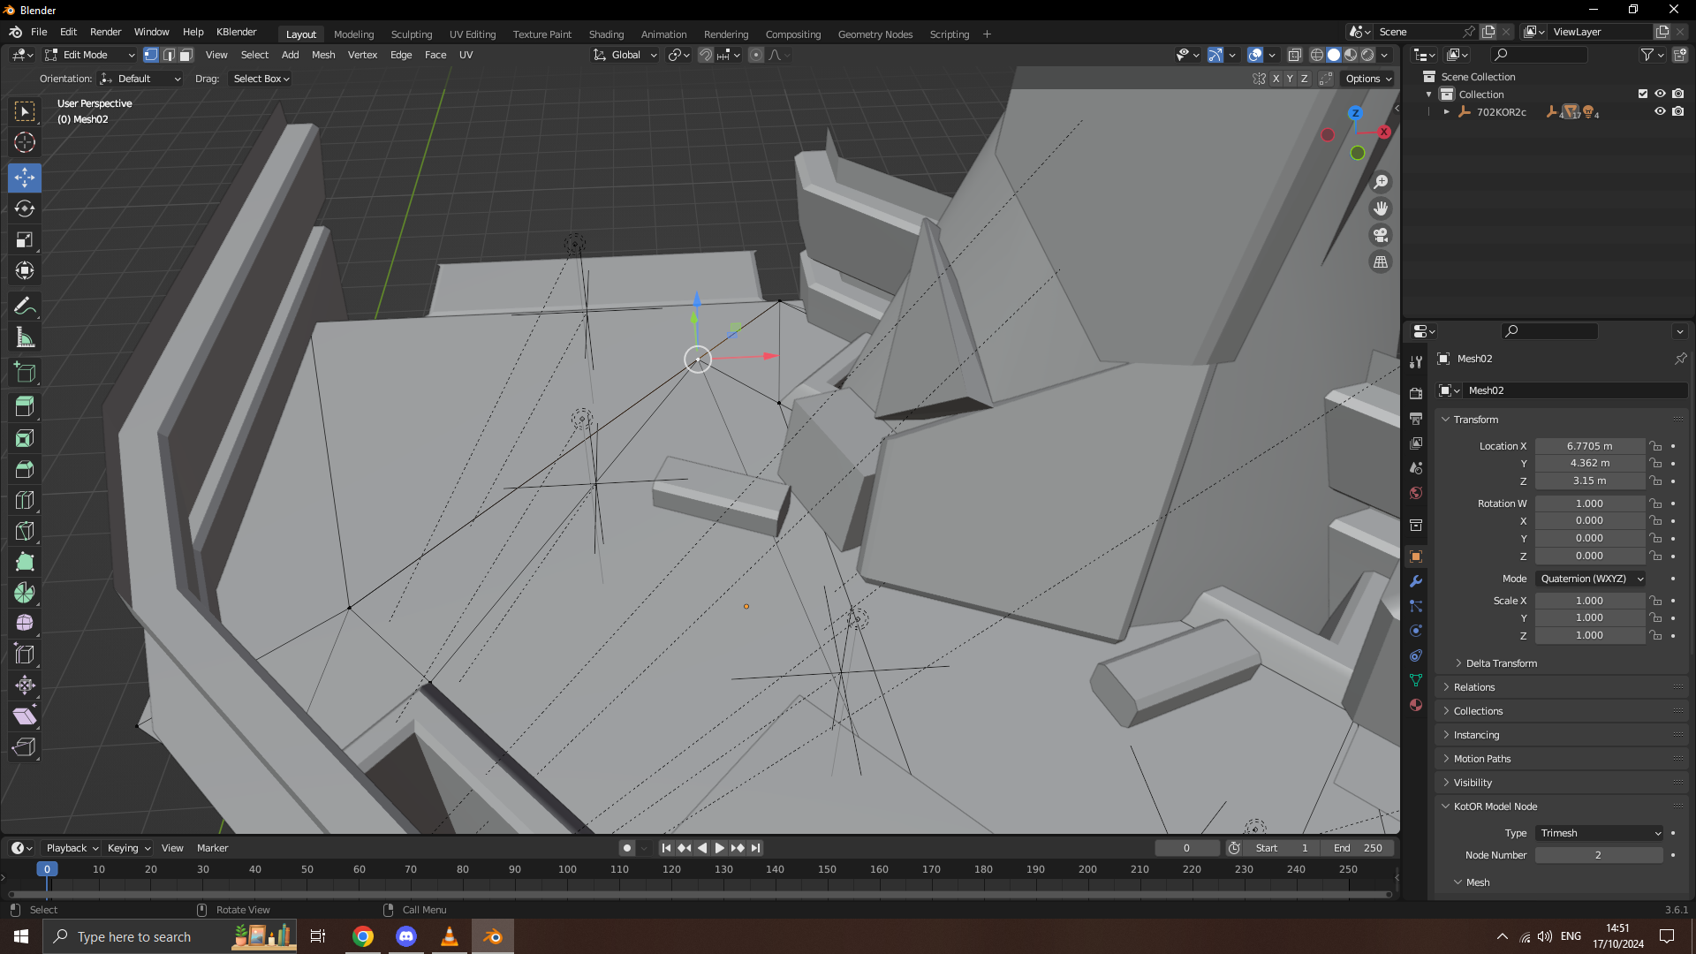Select the Poly Build tool
Image resolution: width=1696 pixels, height=954 pixels.
25,562
